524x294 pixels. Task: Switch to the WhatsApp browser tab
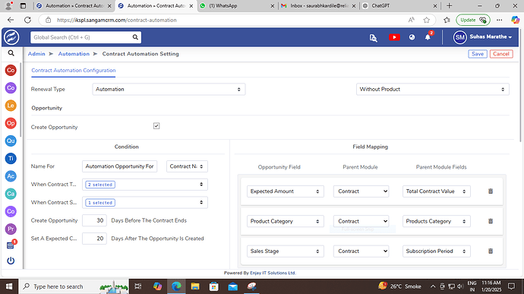coord(237,5)
